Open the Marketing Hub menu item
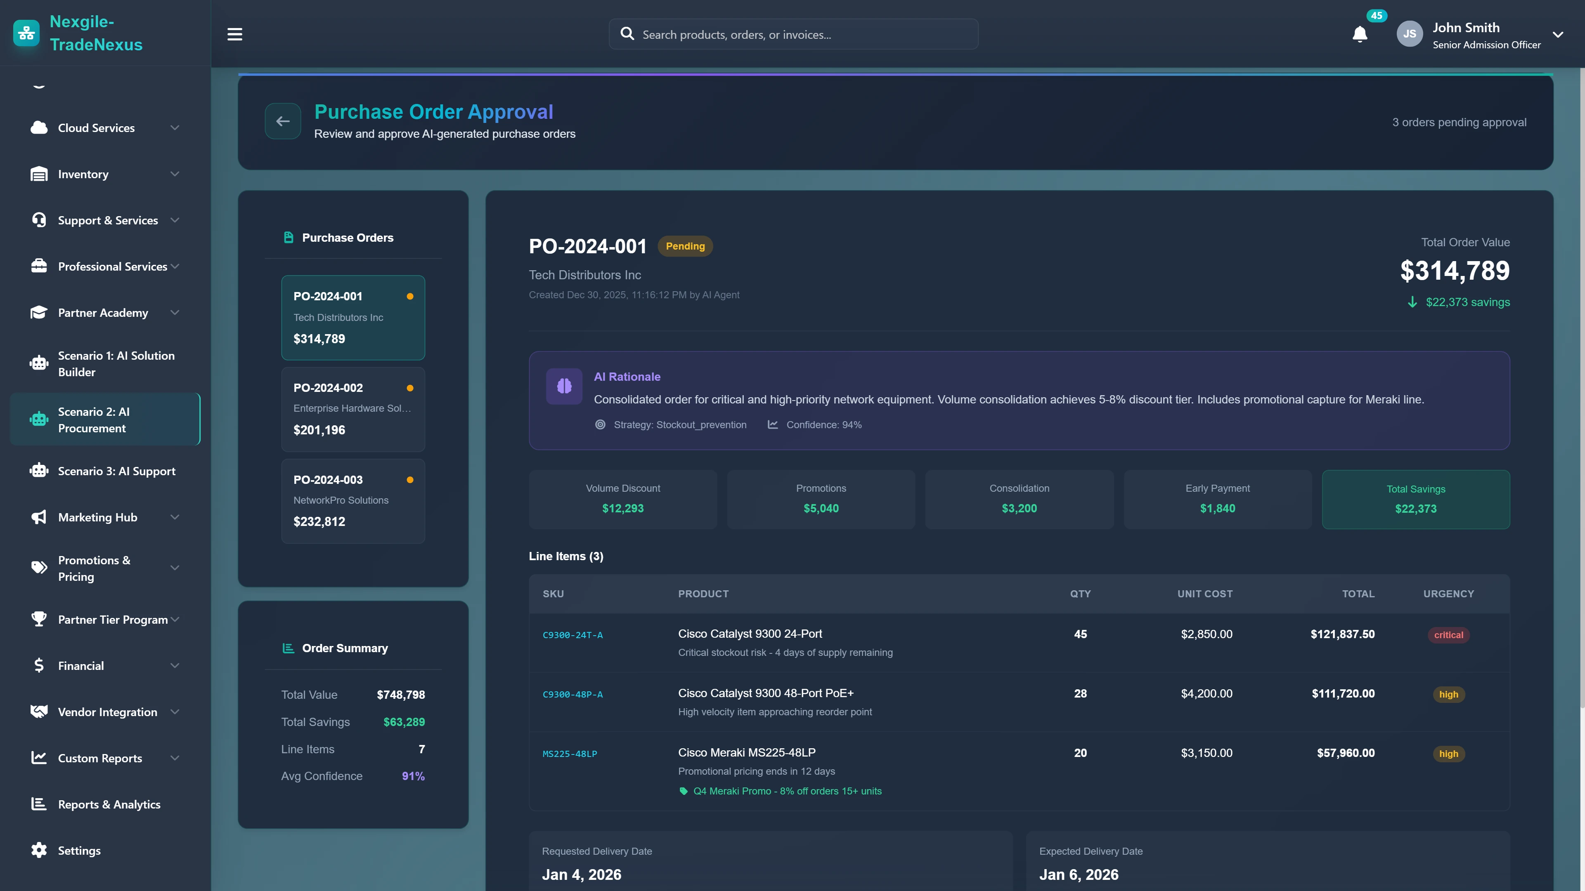This screenshot has width=1585, height=891. [98, 517]
